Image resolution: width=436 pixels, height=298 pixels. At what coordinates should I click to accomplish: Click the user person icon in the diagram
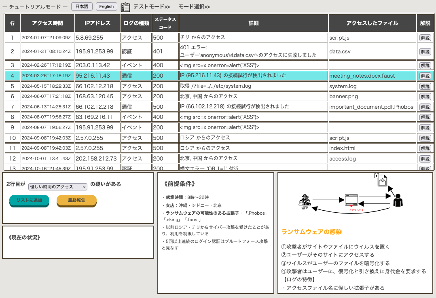[x=398, y=200]
